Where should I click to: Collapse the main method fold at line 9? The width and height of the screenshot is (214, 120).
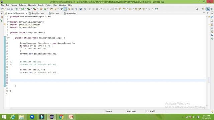coord(9,38)
